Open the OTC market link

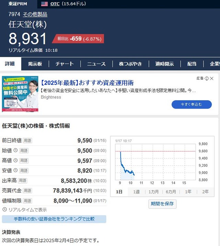(55, 4)
